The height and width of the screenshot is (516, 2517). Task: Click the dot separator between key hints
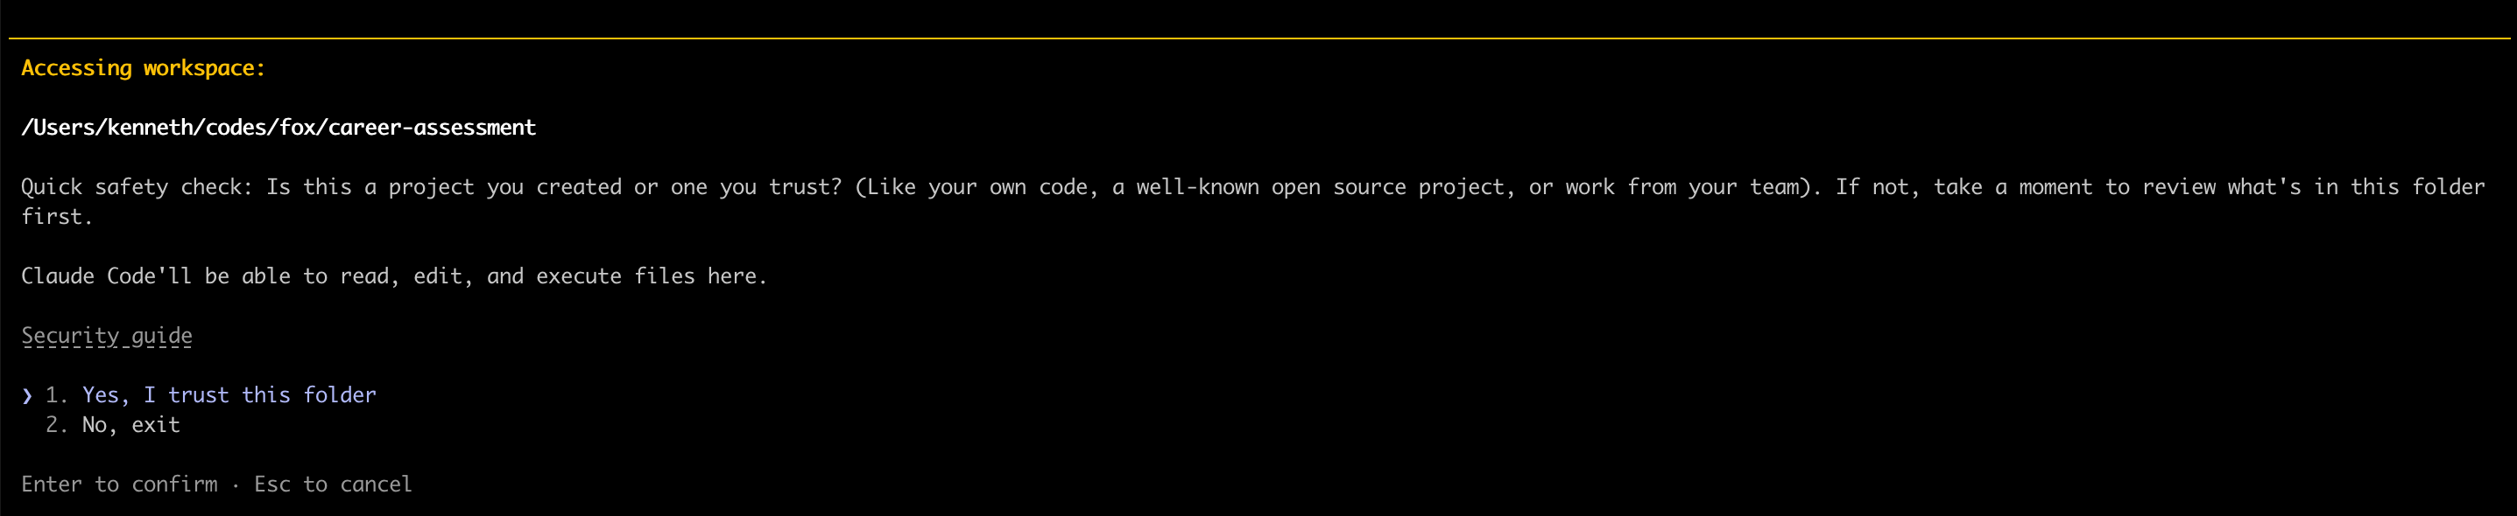tap(236, 485)
